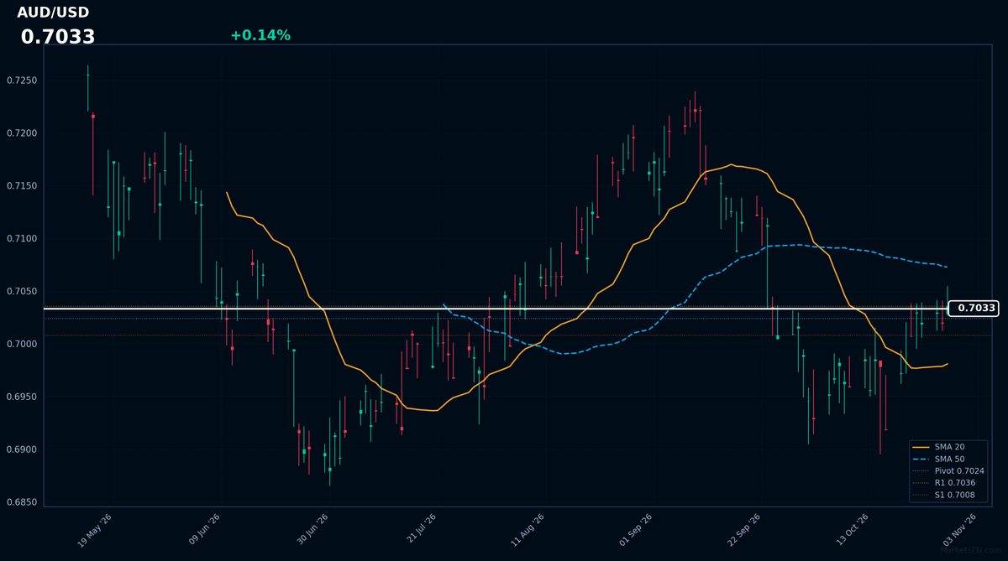Click the 0.6900 price axis label

[22, 450]
